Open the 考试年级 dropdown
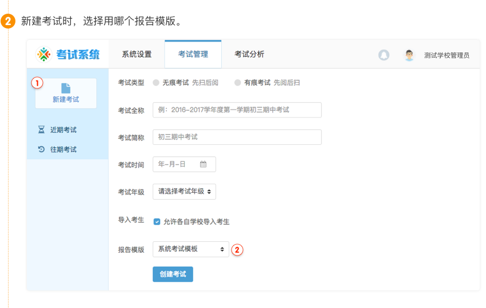 tap(184, 192)
